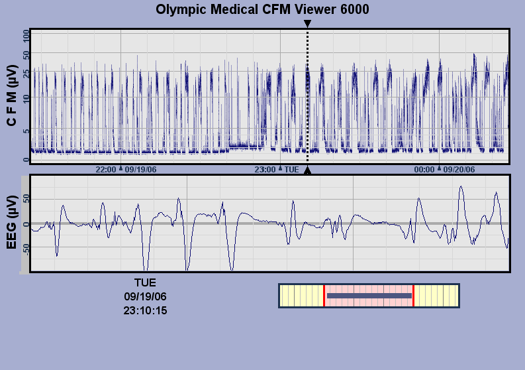
Task: Click the dotted vertical cursor line in CFM plot
Action: 307,97
